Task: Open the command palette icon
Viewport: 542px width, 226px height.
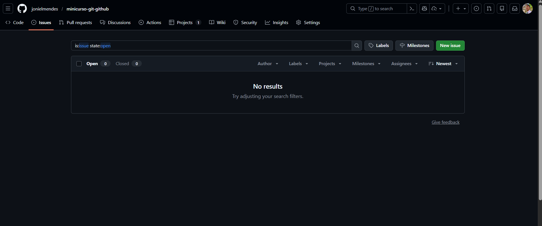Action: (x=412, y=9)
